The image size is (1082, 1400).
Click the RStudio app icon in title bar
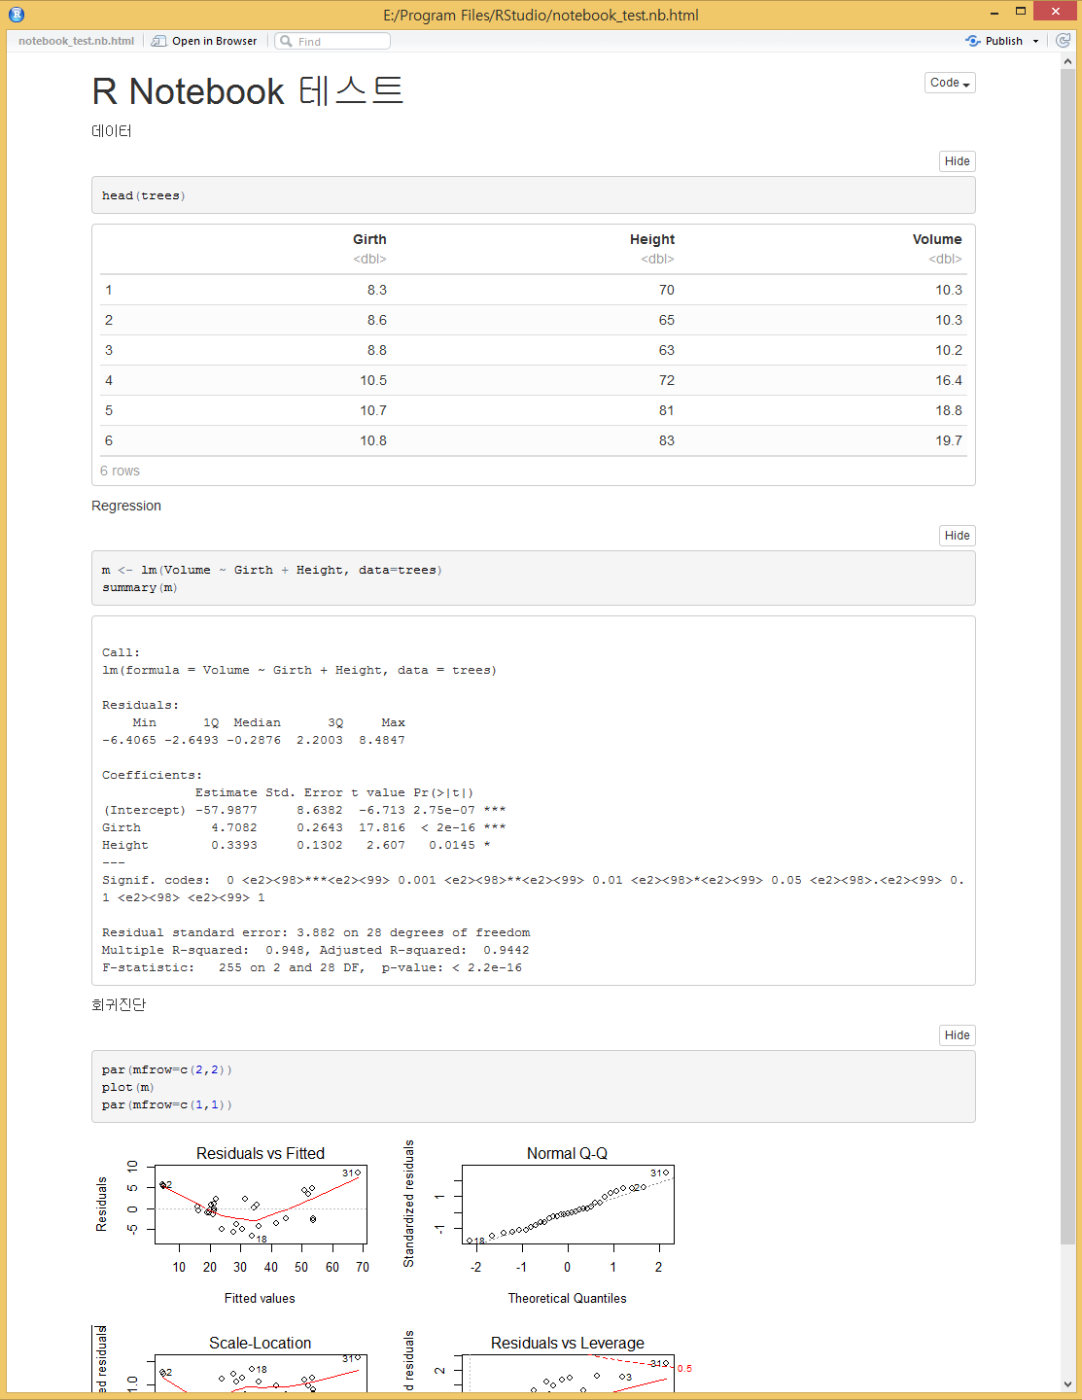(x=16, y=15)
